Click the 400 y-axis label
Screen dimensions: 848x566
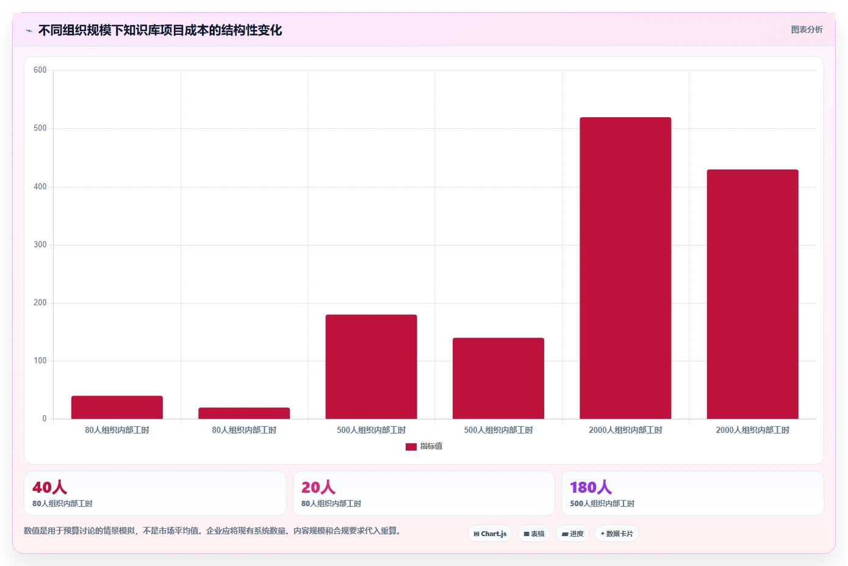40,187
